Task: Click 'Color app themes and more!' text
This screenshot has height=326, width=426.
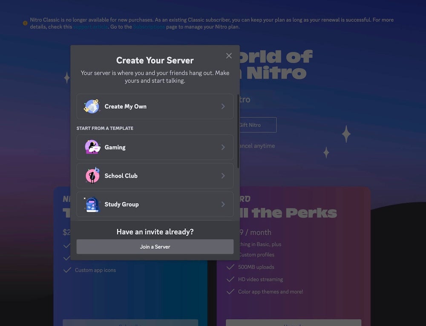Action: click(x=271, y=291)
